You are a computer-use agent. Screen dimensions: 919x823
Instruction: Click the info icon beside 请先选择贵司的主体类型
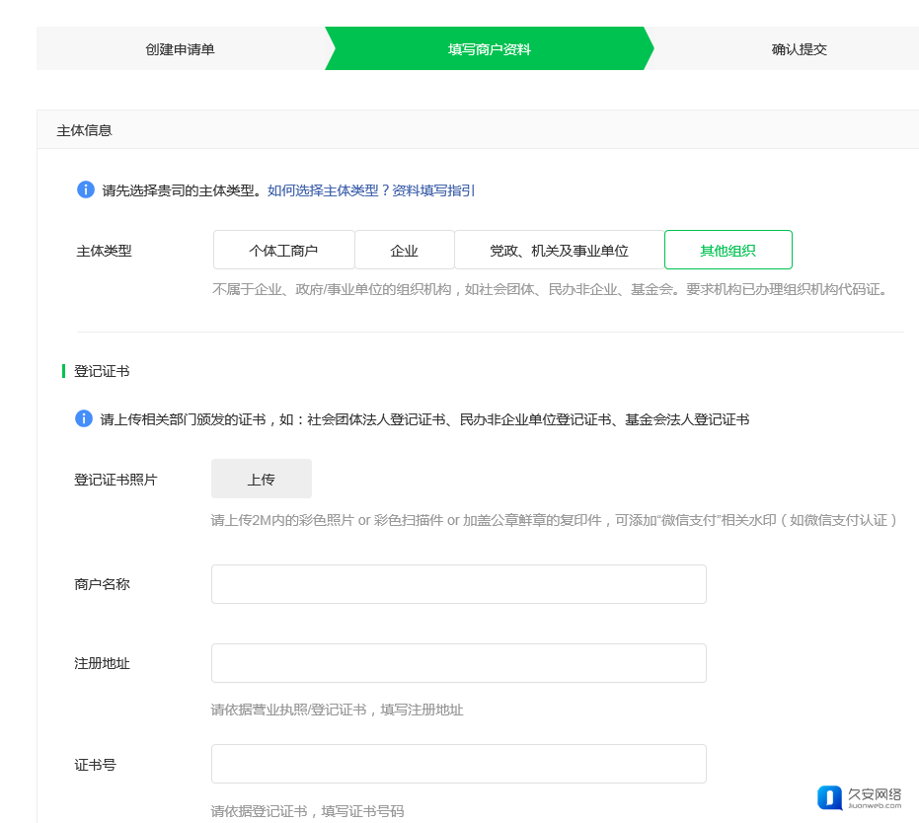pyautogui.click(x=86, y=189)
